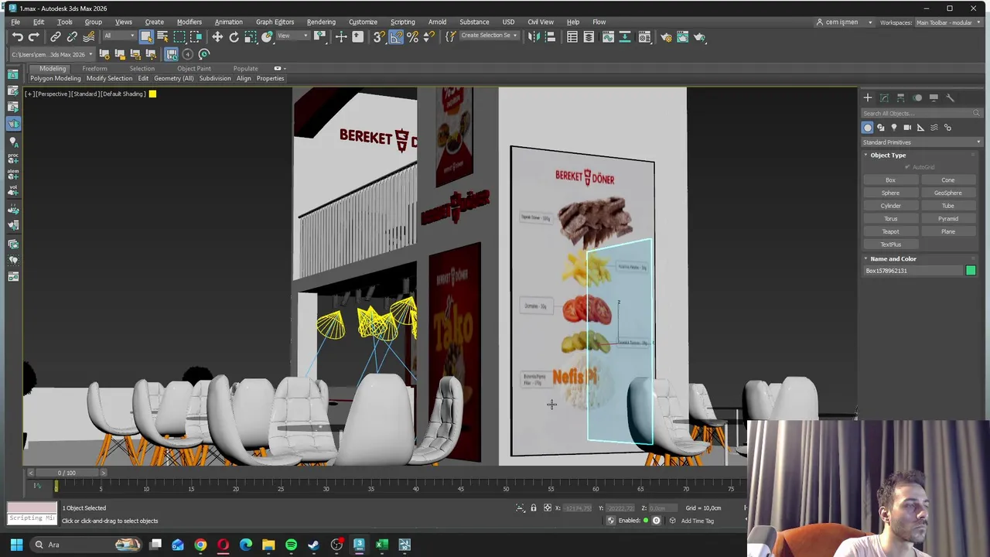This screenshot has height=557, width=990.
Task: Open the user account dropdown
Action: pos(845,22)
